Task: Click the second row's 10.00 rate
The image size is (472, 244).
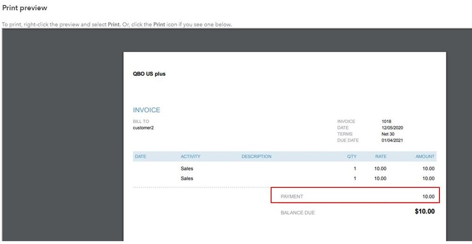Action: click(380, 178)
